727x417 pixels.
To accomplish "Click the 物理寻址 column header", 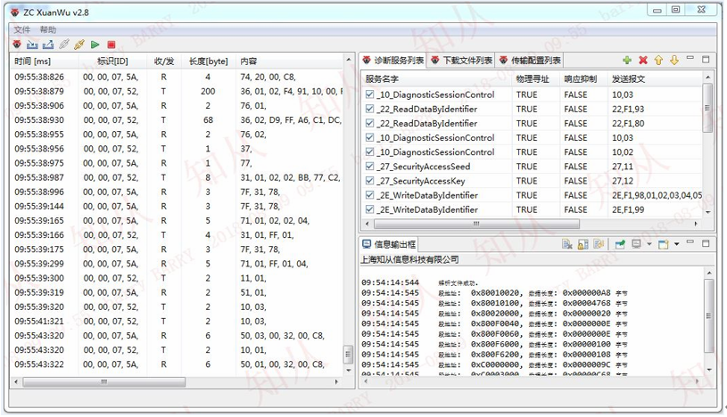I will pos(535,78).
